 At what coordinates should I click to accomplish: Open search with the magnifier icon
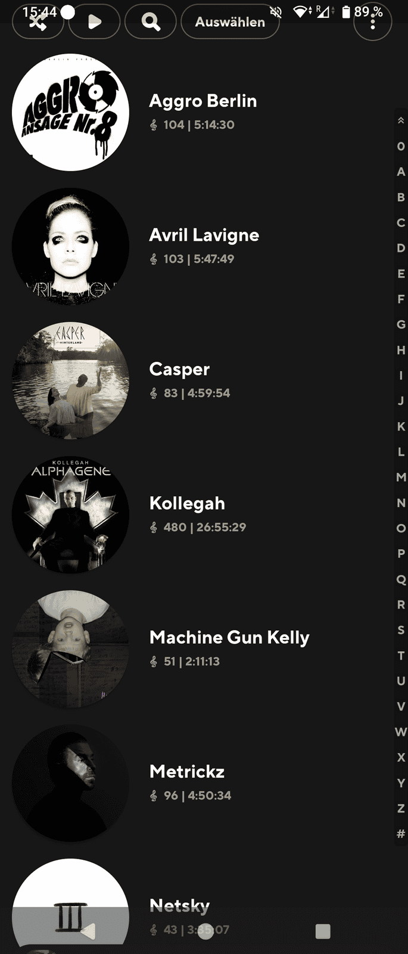(x=151, y=22)
